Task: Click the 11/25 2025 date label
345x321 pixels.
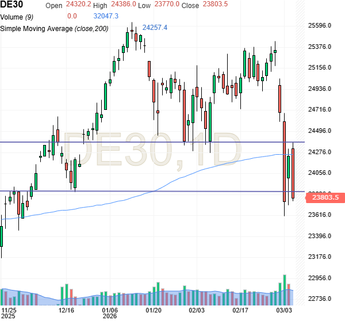Action: [9, 312]
